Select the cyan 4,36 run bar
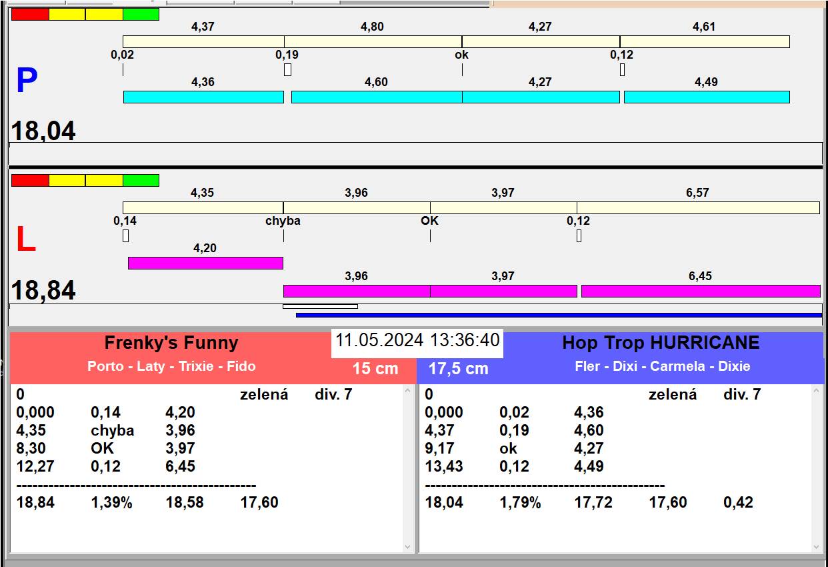828x567 pixels. 203,97
